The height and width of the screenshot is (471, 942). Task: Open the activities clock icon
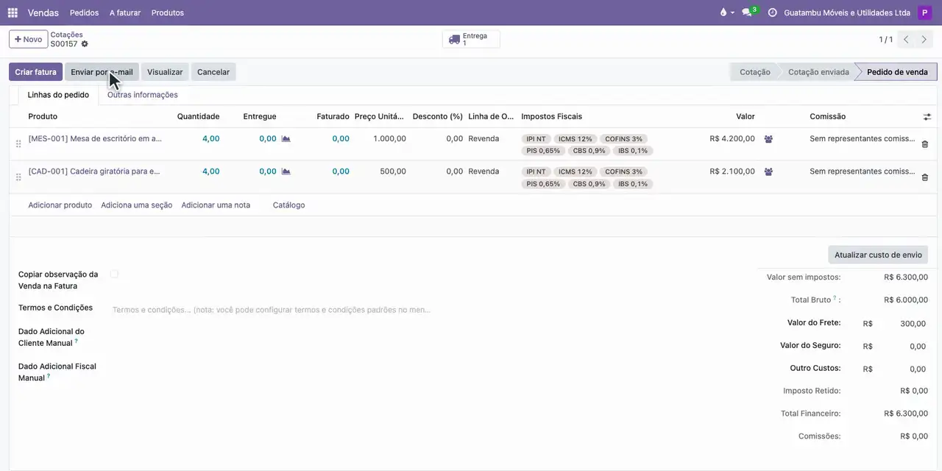[x=772, y=13]
